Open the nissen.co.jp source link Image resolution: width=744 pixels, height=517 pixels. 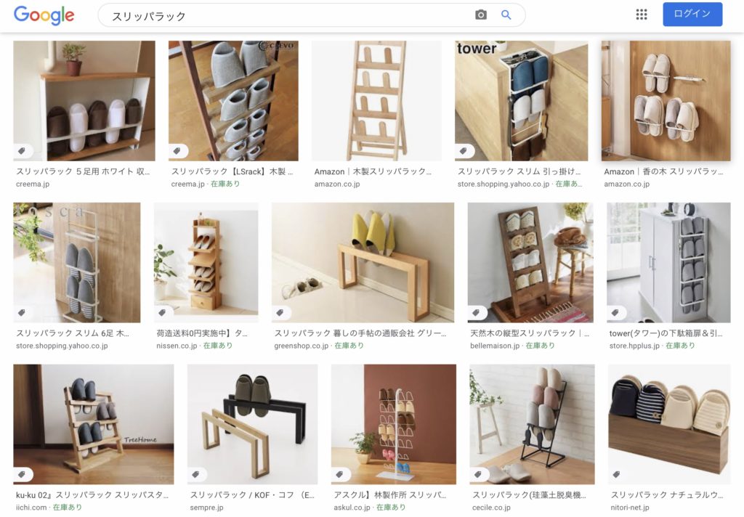[177, 346]
